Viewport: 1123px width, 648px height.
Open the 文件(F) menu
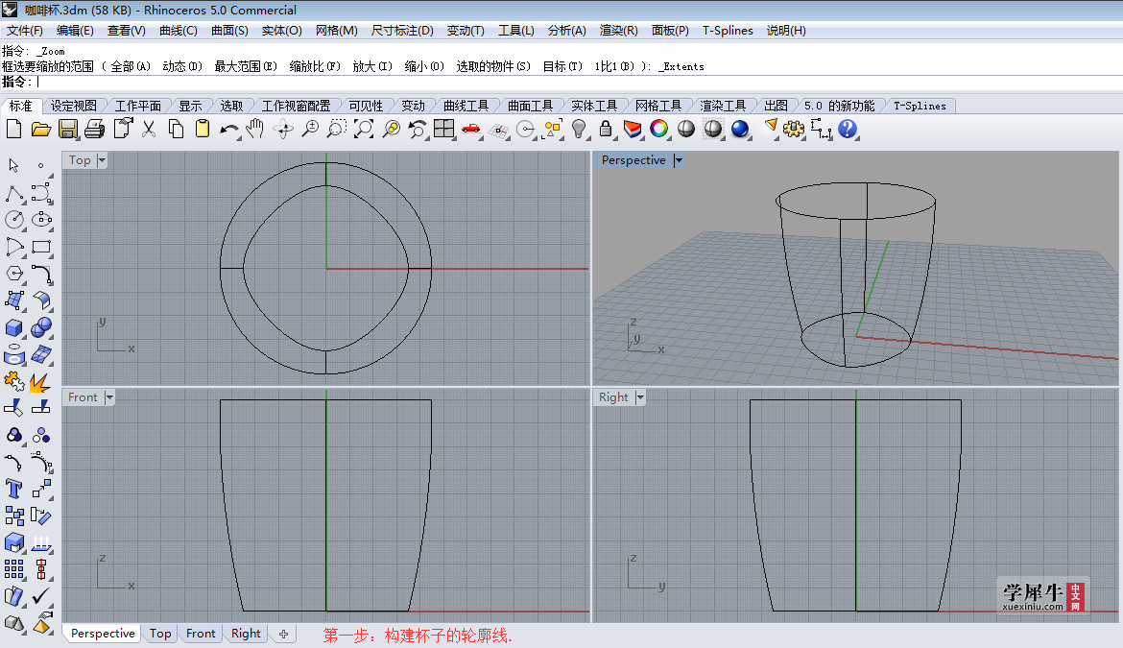click(25, 30)
